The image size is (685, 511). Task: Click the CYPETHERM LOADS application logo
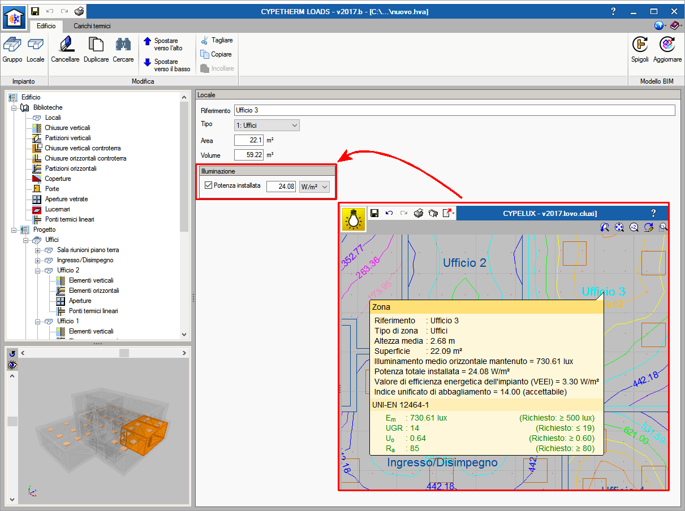pos(14,18)
